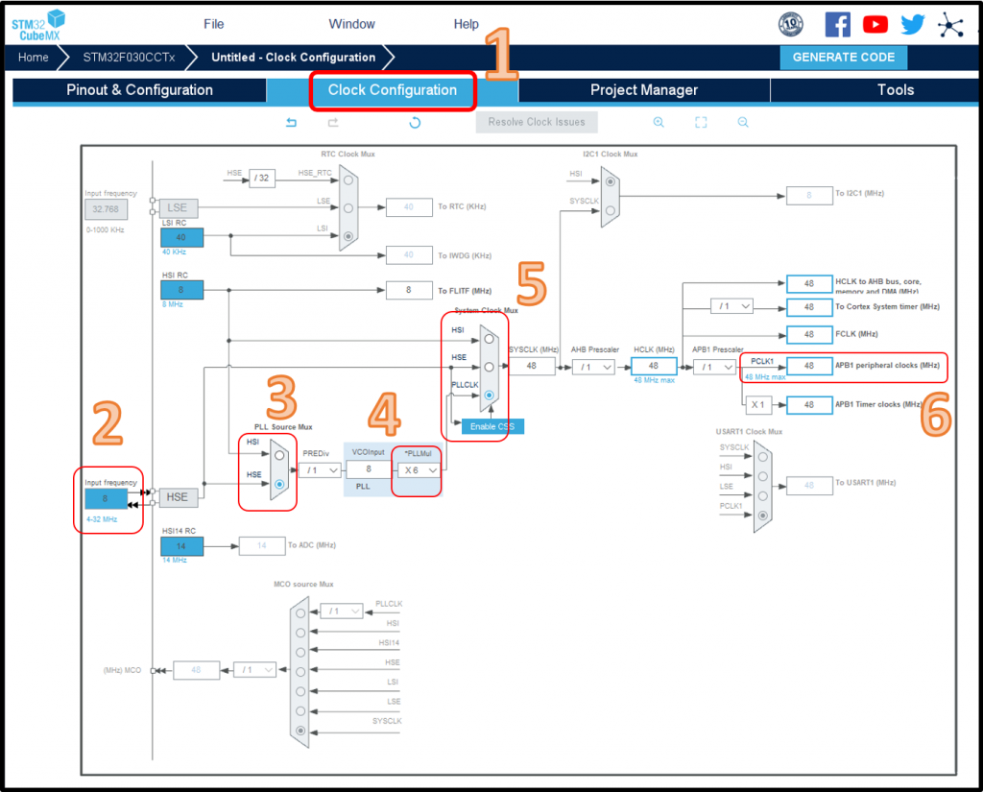This screenshot has height=792, width=983.
Task: Select LSE on USART1 Clock Mux
Action: coord(763,496)
